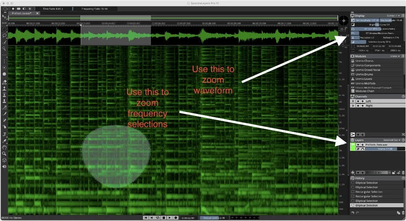Choose Unmix Crowd Noise module
The width and height of the screenshot is (406, 221).
368,70
